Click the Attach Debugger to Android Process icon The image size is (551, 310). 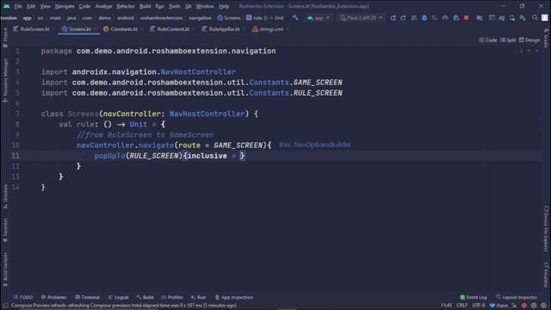click(456, 17)
